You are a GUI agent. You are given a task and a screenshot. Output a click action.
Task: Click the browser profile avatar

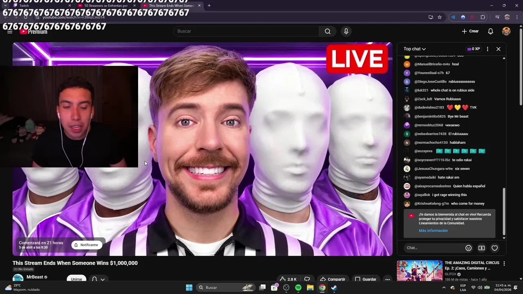pyautogui.click(x=507, y=17)
